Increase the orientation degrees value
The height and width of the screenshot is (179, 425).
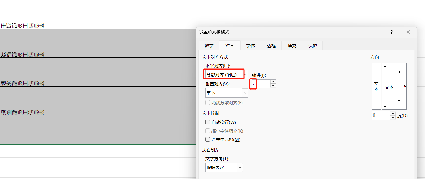(x=393, y=113)
